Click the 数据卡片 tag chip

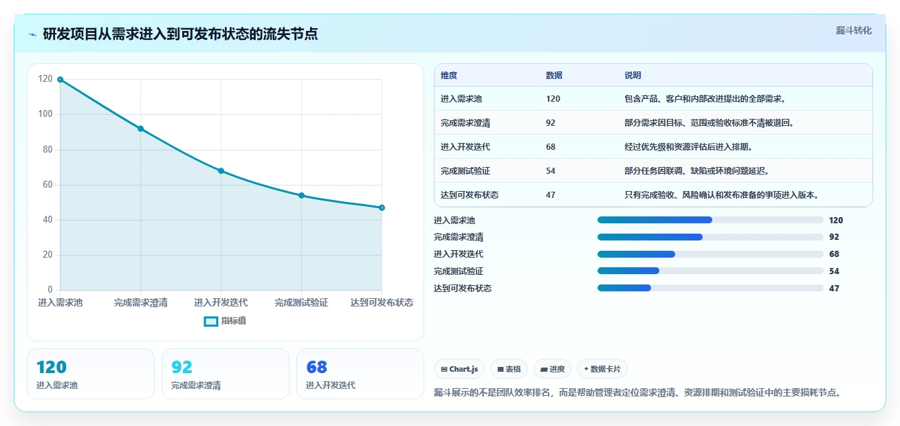[x=602, y=369]
